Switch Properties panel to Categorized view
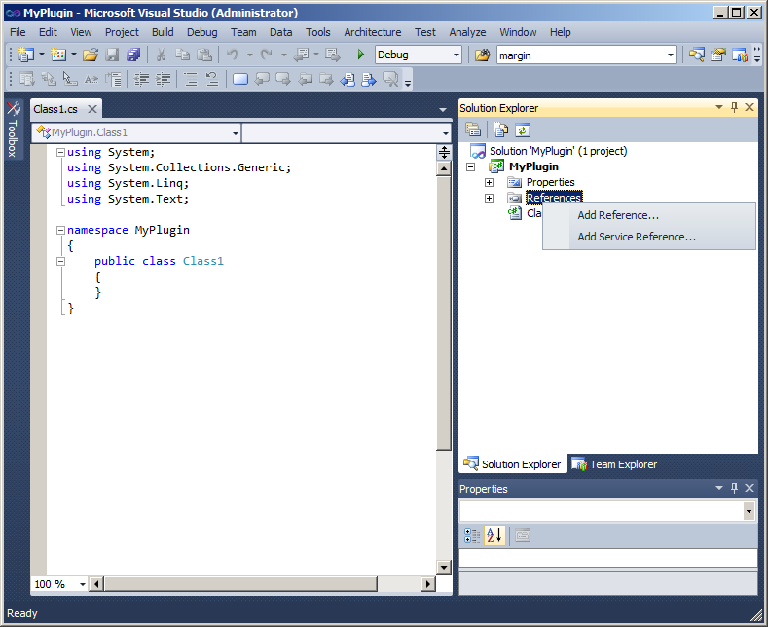 pyautogui.click(x=472, y=535)
